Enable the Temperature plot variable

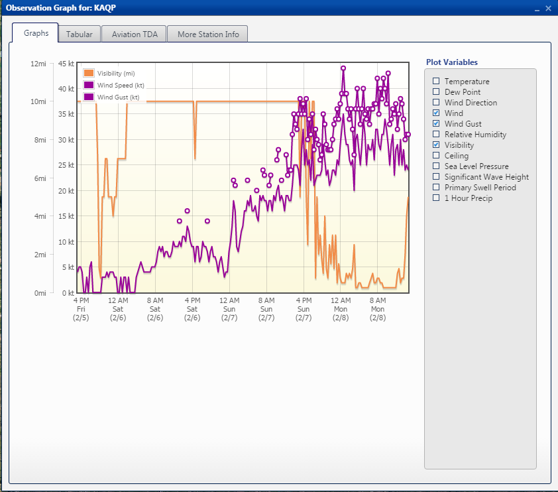(436, 82)
